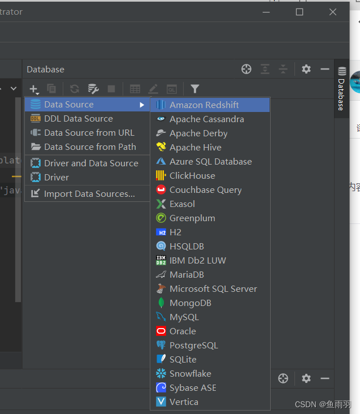Choose Oracle data source
Screen dimensions: 360x414
point(210,331)
